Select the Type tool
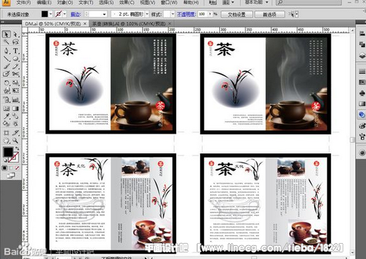Viewport: 366px width, 259px height. pyautogui.click(x=15, y=50)
